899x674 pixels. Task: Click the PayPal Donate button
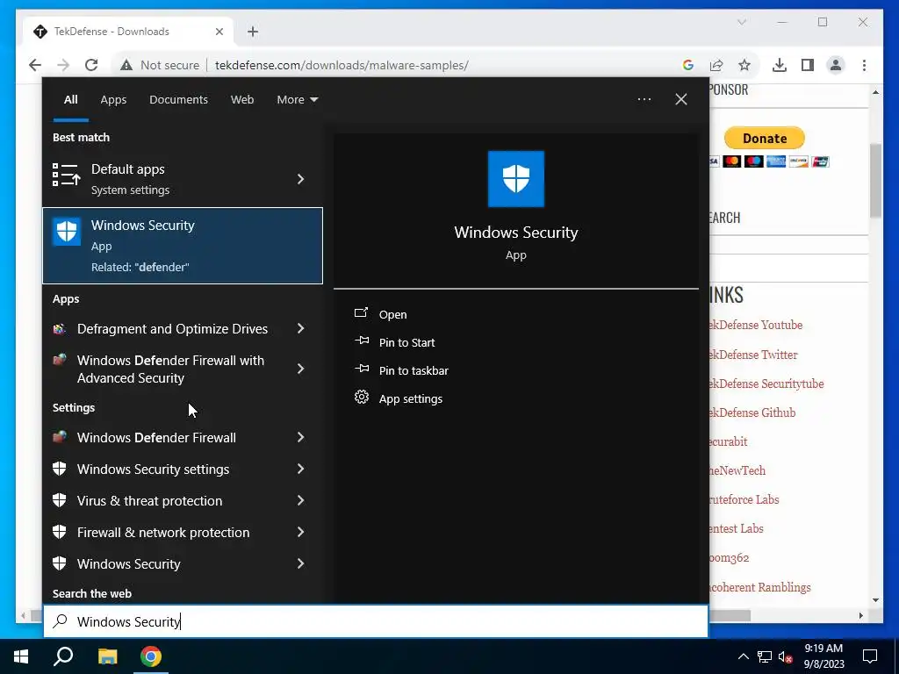765,138
